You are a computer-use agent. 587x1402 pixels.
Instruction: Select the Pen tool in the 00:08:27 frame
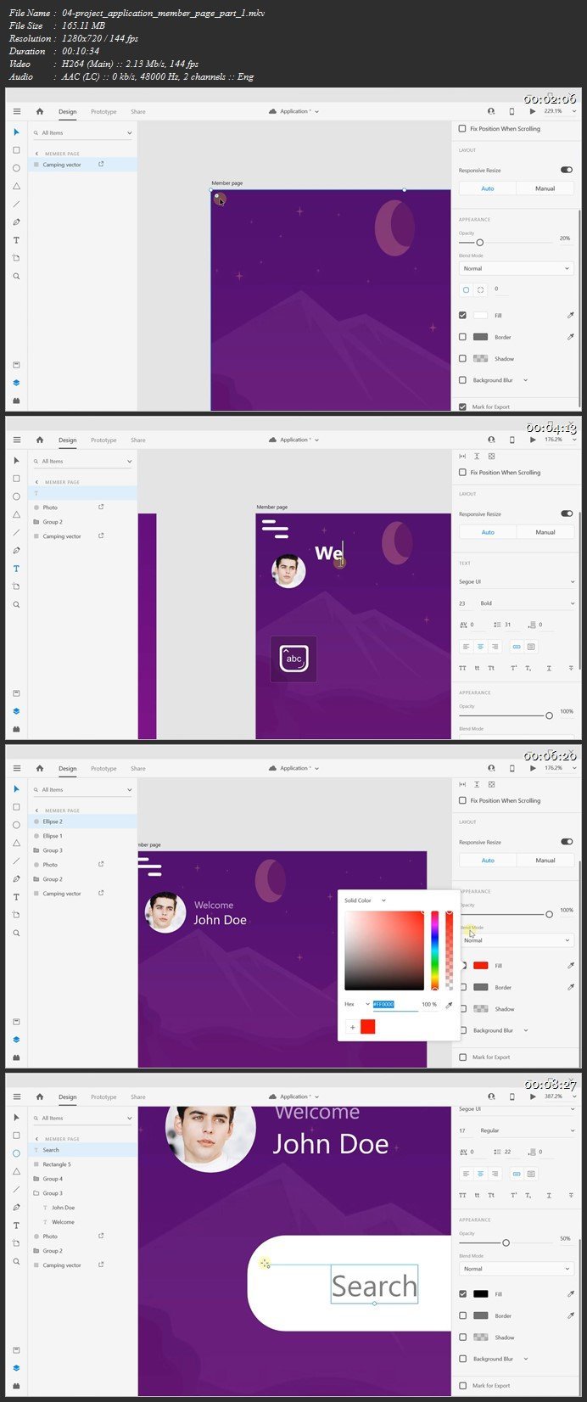[x=16, y=1207]
